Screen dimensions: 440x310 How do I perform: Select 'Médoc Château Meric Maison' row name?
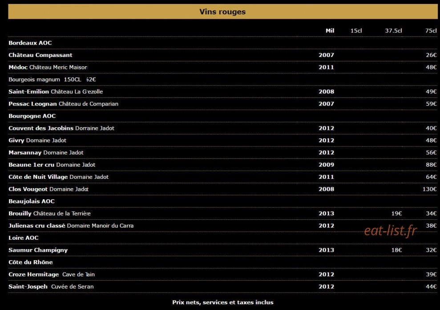48,67
